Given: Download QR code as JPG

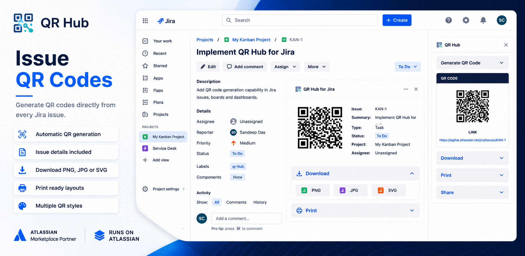Looking at the screenshot, I should coord(350,190).
